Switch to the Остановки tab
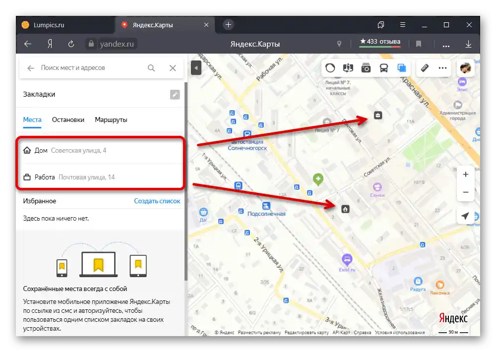The width and height of the screenshot is (496, 352). [x=68, y=120]
